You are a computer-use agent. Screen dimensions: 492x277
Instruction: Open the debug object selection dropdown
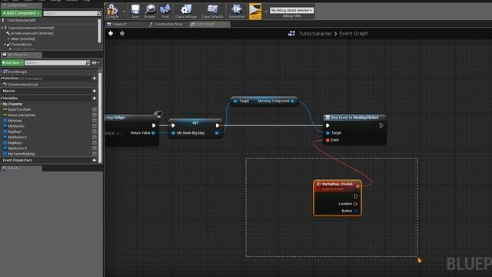click(291, 10)
